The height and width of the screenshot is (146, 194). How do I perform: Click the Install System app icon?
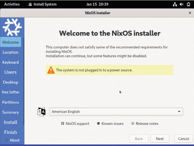tap(30, 4)
